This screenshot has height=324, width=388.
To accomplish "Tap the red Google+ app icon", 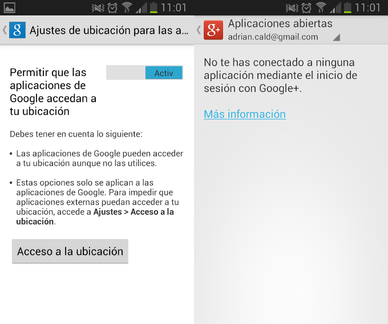I will 213,30.
